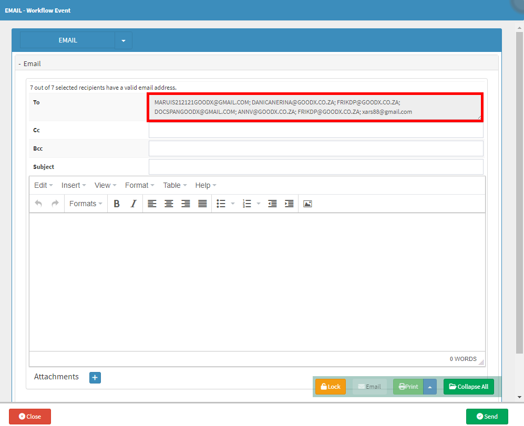The image size is (524, 426).
Task: Align text right
Action: tap(186, 204)
